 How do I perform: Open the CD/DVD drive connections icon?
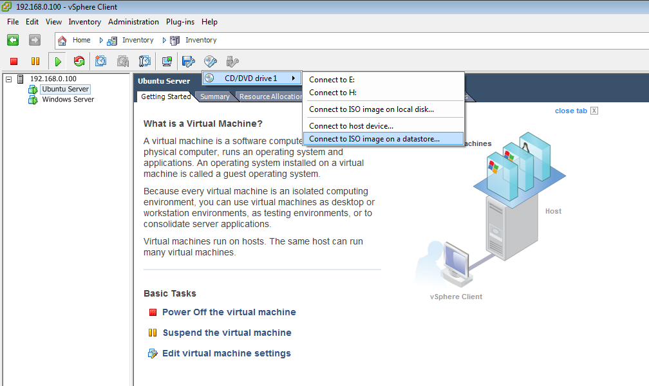pos(211,61)
